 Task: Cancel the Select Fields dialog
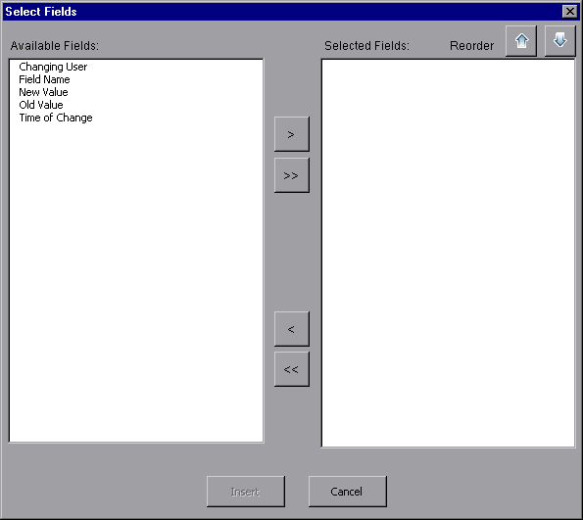348,492
